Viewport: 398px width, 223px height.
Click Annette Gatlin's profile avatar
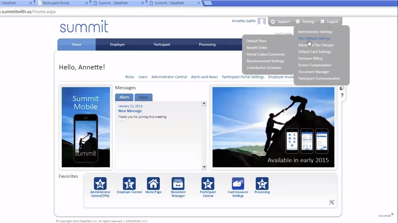click(262, 21)
